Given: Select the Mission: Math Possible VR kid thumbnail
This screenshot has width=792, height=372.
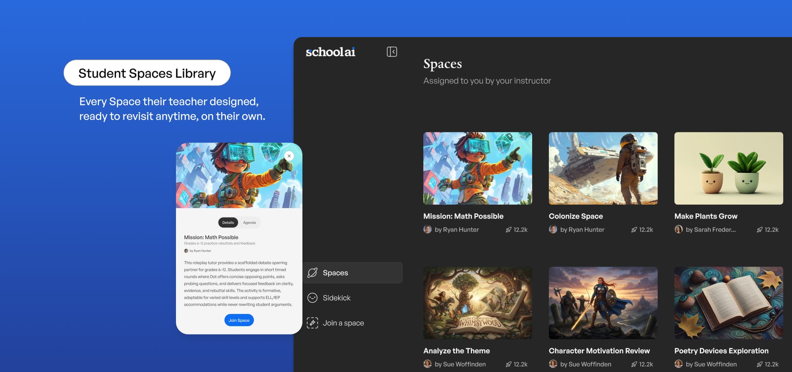Looking at the screenshot, I should coord(478,168).
